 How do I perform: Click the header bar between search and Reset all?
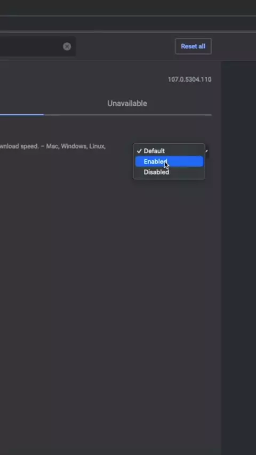(x=125, y=46)
